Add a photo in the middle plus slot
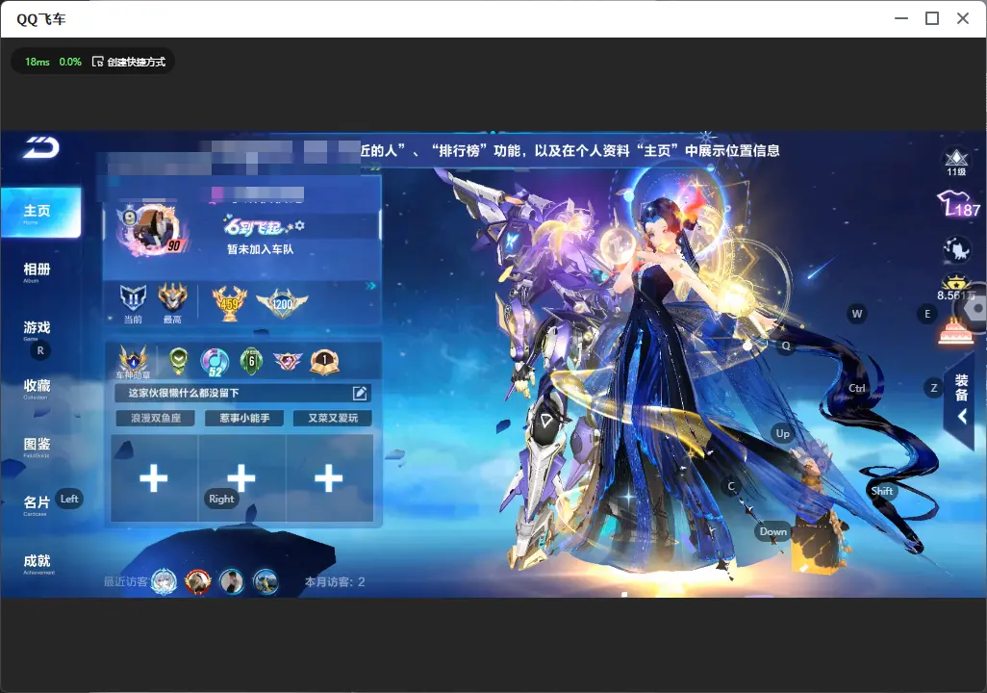Screen dimensions: 987x693 click(x=241, y=478)
